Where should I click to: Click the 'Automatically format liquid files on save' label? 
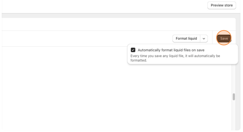tap(171, 50)
